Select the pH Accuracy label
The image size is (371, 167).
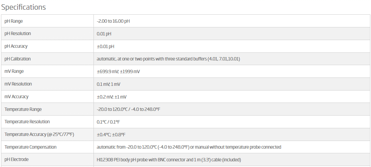click(16, 46)
